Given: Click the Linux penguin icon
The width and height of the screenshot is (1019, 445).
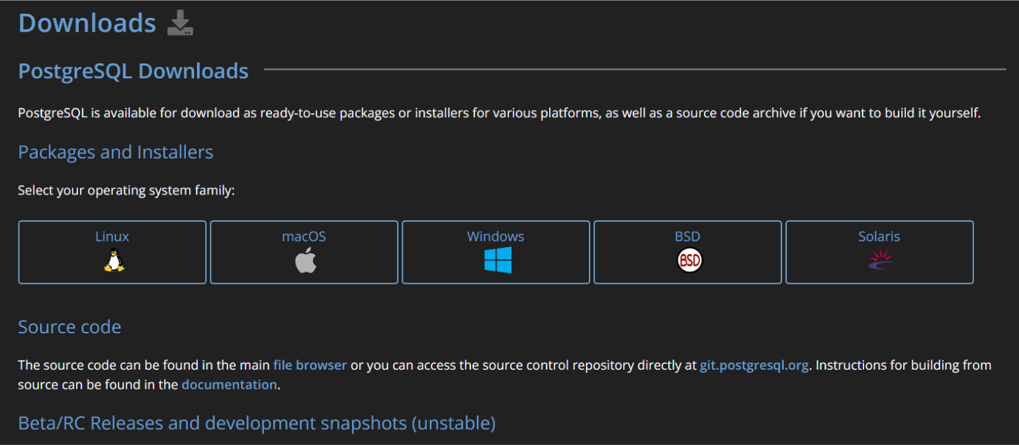Looking at the screenshot, I should point(114,260).
